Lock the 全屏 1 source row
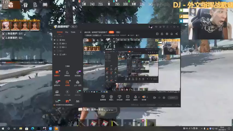Image resolution: width=233 pixels, height=131 pixels. coord(57,54)
